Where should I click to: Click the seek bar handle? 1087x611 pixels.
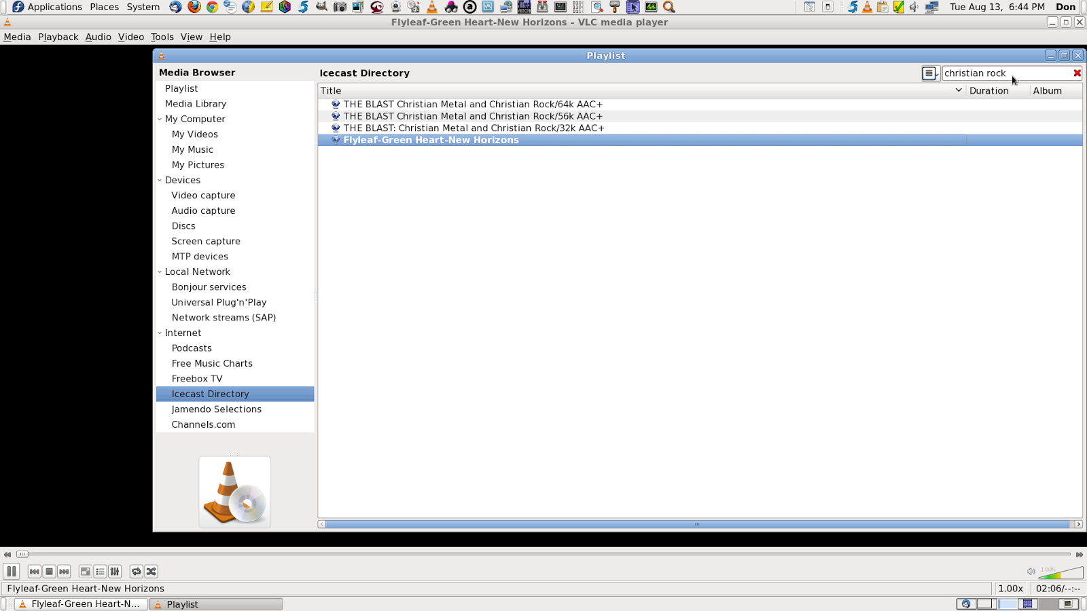(22, 555)
